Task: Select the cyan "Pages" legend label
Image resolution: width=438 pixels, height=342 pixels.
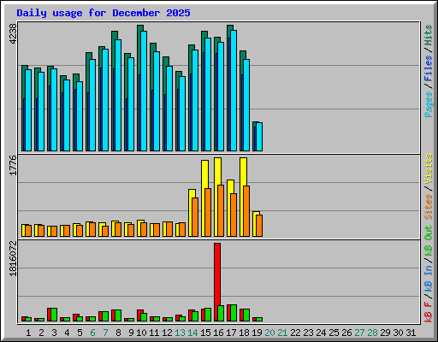Action: point(429,104)
